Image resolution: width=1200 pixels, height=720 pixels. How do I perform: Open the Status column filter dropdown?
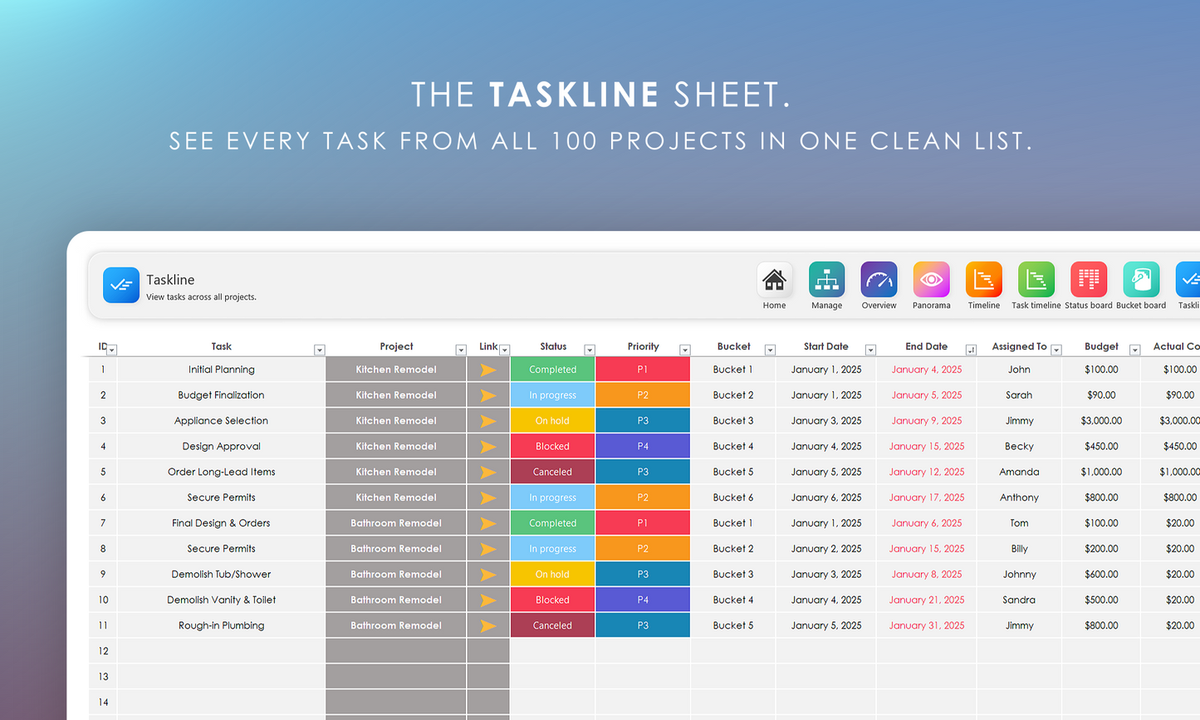pyautogui.click(x=590, y=350)
